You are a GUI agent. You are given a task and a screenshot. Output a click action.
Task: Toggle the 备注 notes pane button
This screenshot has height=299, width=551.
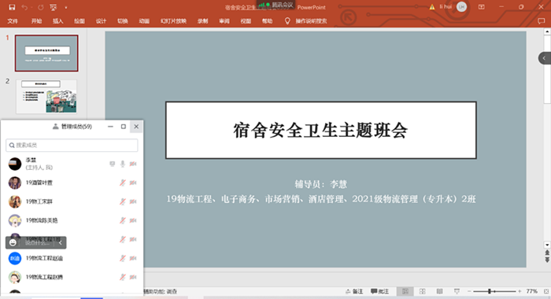[354, 291]
